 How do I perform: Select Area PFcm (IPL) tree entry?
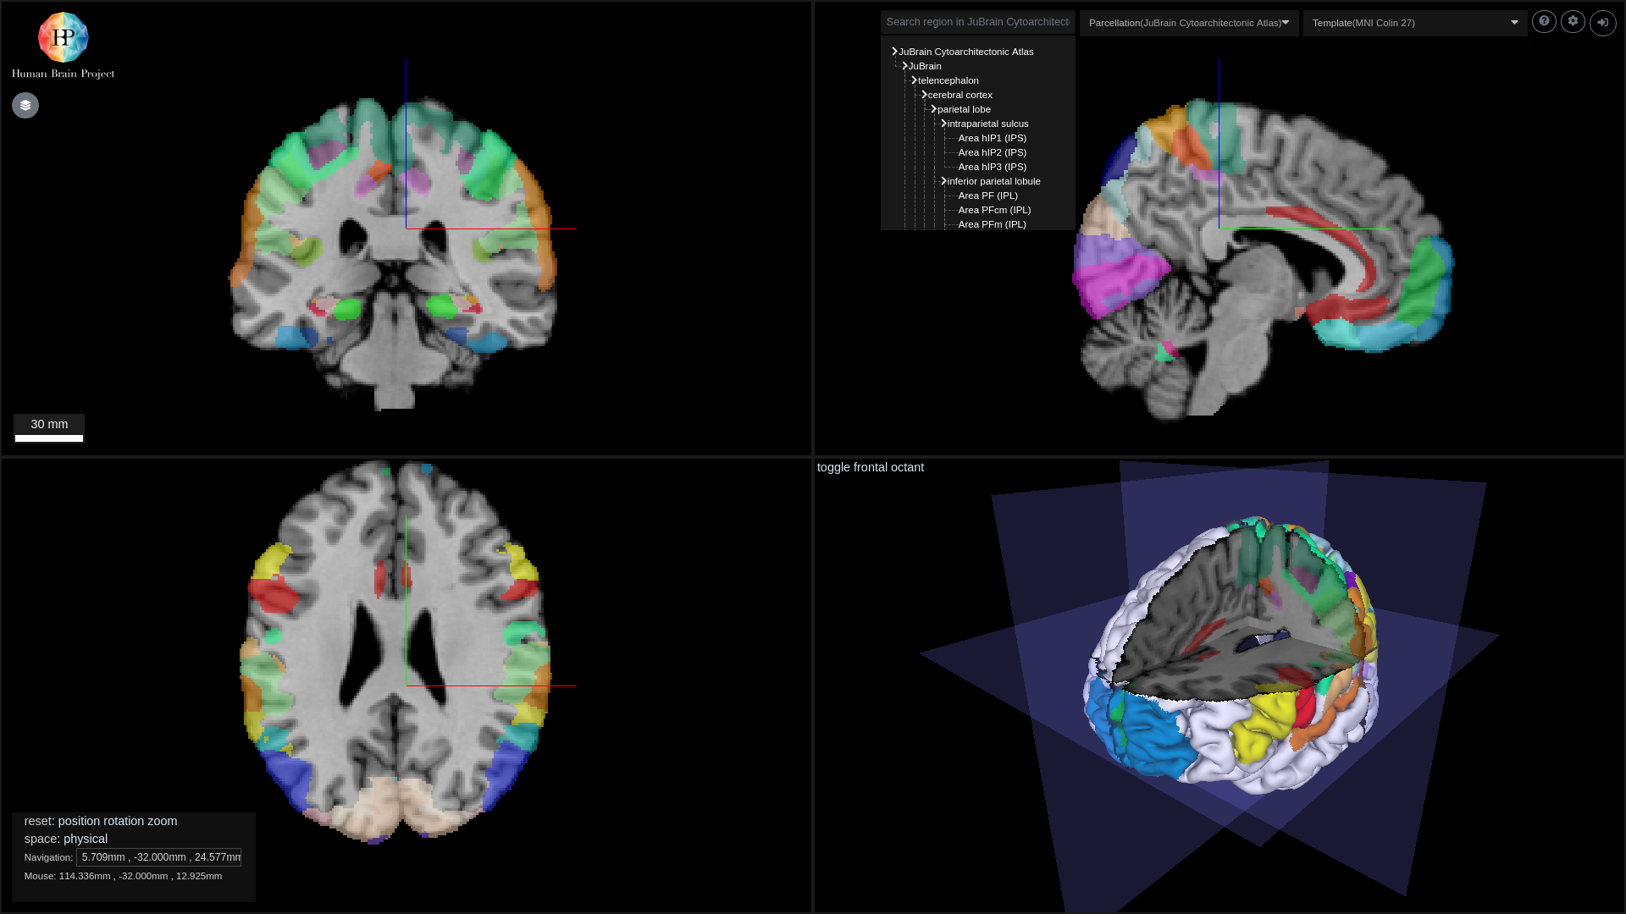[x=994, y=210]
